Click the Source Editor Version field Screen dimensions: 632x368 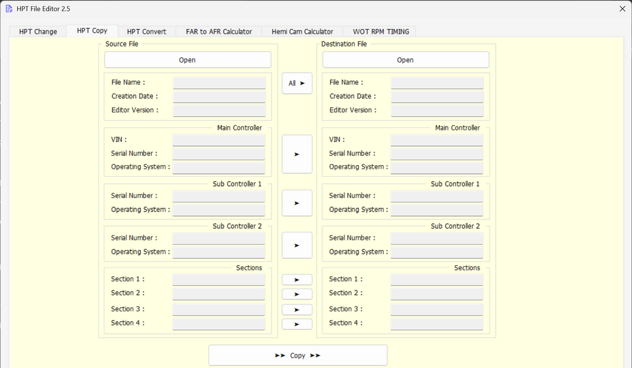[x=219, y=110]
